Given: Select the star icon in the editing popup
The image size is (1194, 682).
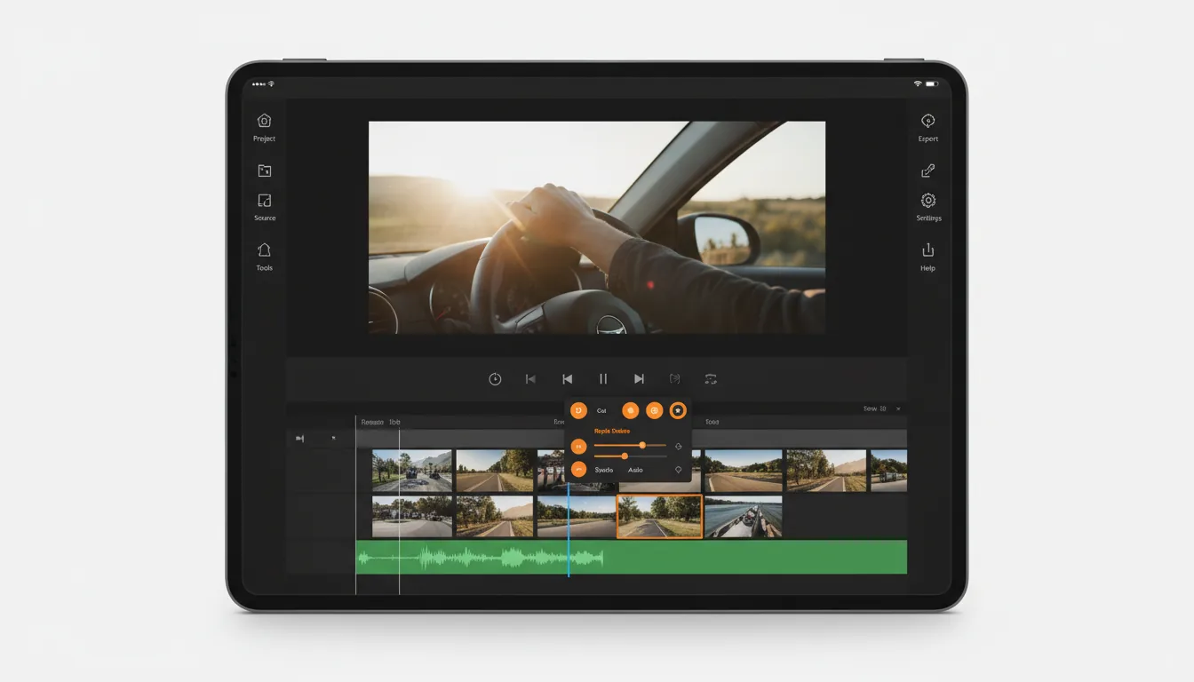Looking at the screenshot, I should pyautogui.click(x=679, y=410).
